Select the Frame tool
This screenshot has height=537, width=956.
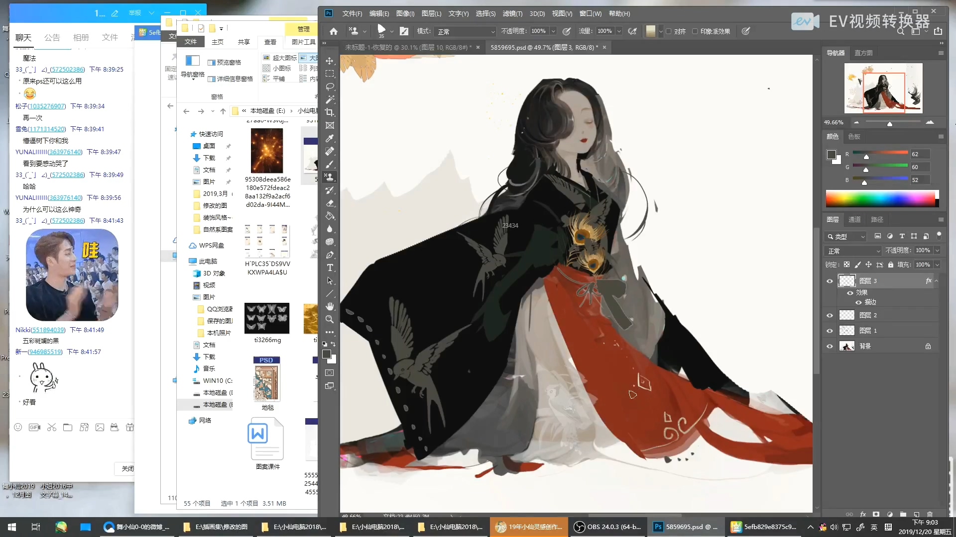pyautogui.click(x=330, y=125)
